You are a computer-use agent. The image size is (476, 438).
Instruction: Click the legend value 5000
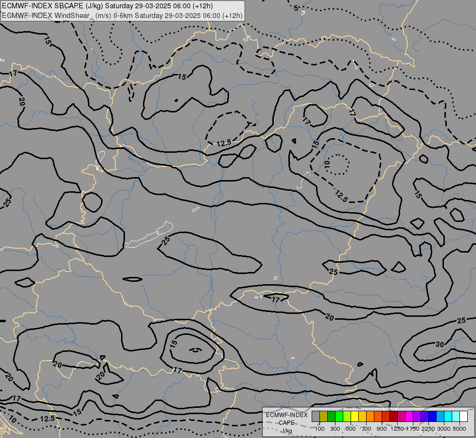pos(459,429)
